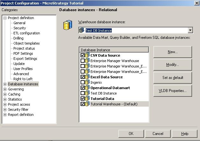Collapse the Project definition tree node
Viewport: 200px width, 141px height.
pos(5,18)
